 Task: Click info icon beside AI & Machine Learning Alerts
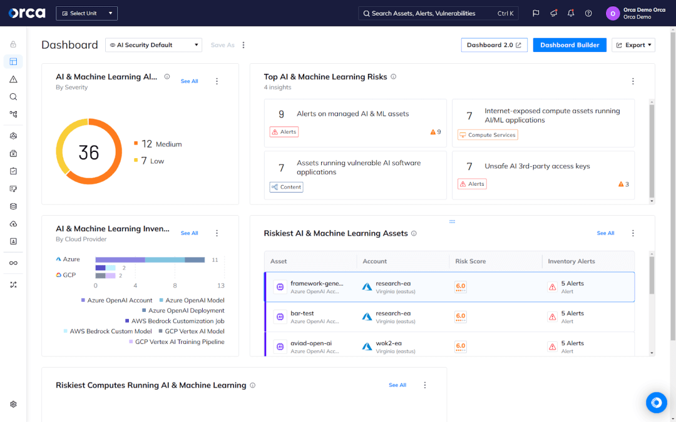[167, 77]
